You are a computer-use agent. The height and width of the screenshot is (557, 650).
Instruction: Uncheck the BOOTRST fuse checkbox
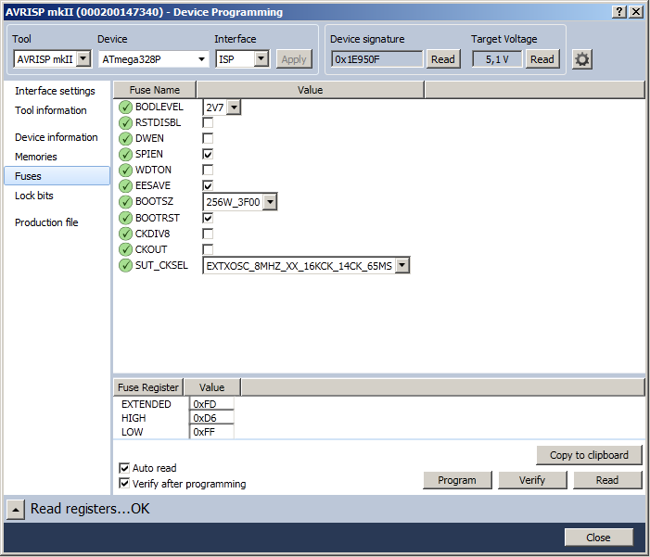pyautogui.click(x=208, y=218)
